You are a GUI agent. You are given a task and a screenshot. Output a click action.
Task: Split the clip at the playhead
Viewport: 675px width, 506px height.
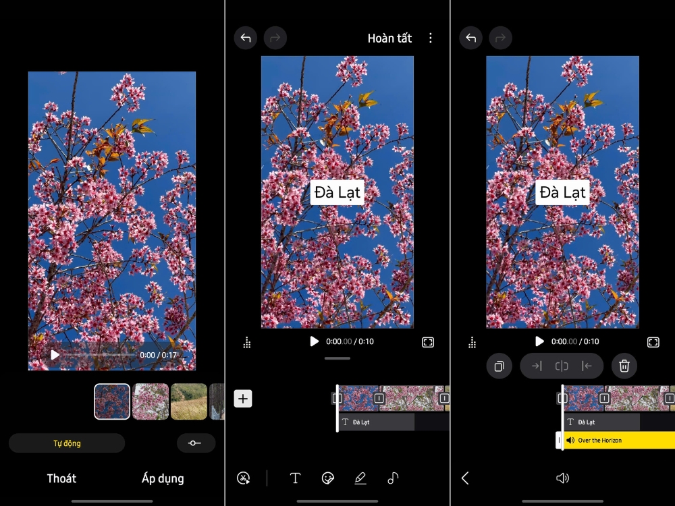pyautogui.click(x=562, y=366)
